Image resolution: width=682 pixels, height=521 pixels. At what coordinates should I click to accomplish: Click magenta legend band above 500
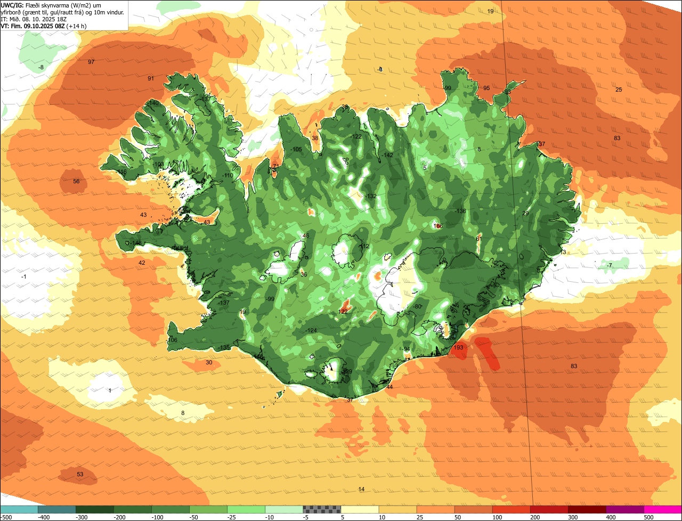[663, 509]
